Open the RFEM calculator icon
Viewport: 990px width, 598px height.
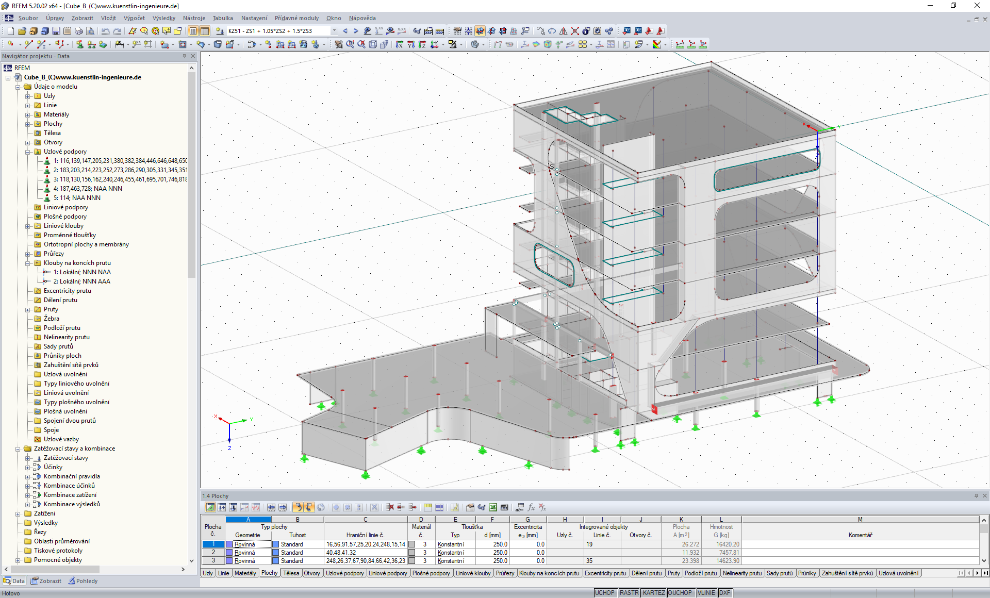504,508
